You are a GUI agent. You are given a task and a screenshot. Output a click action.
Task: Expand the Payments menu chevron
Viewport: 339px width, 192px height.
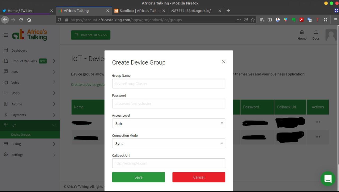[54, 115]
